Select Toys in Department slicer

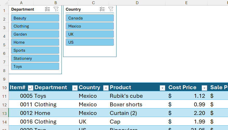35,67
